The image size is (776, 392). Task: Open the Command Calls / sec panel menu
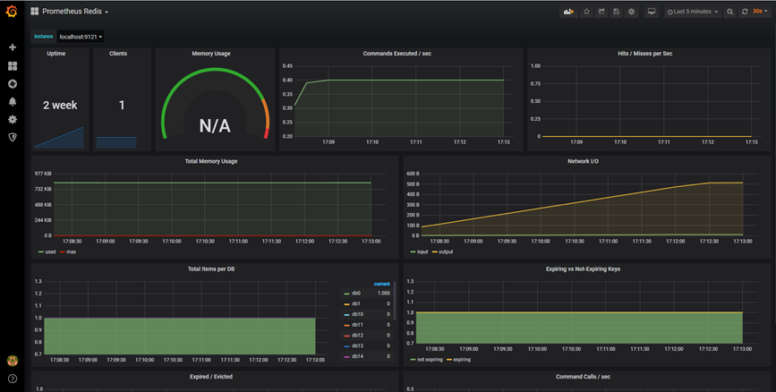point(583,377)
